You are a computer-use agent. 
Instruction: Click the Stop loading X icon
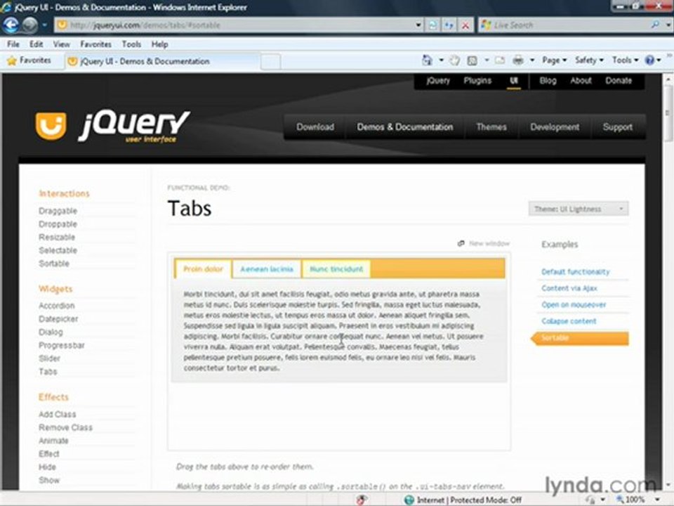click(x=465, y=25)
